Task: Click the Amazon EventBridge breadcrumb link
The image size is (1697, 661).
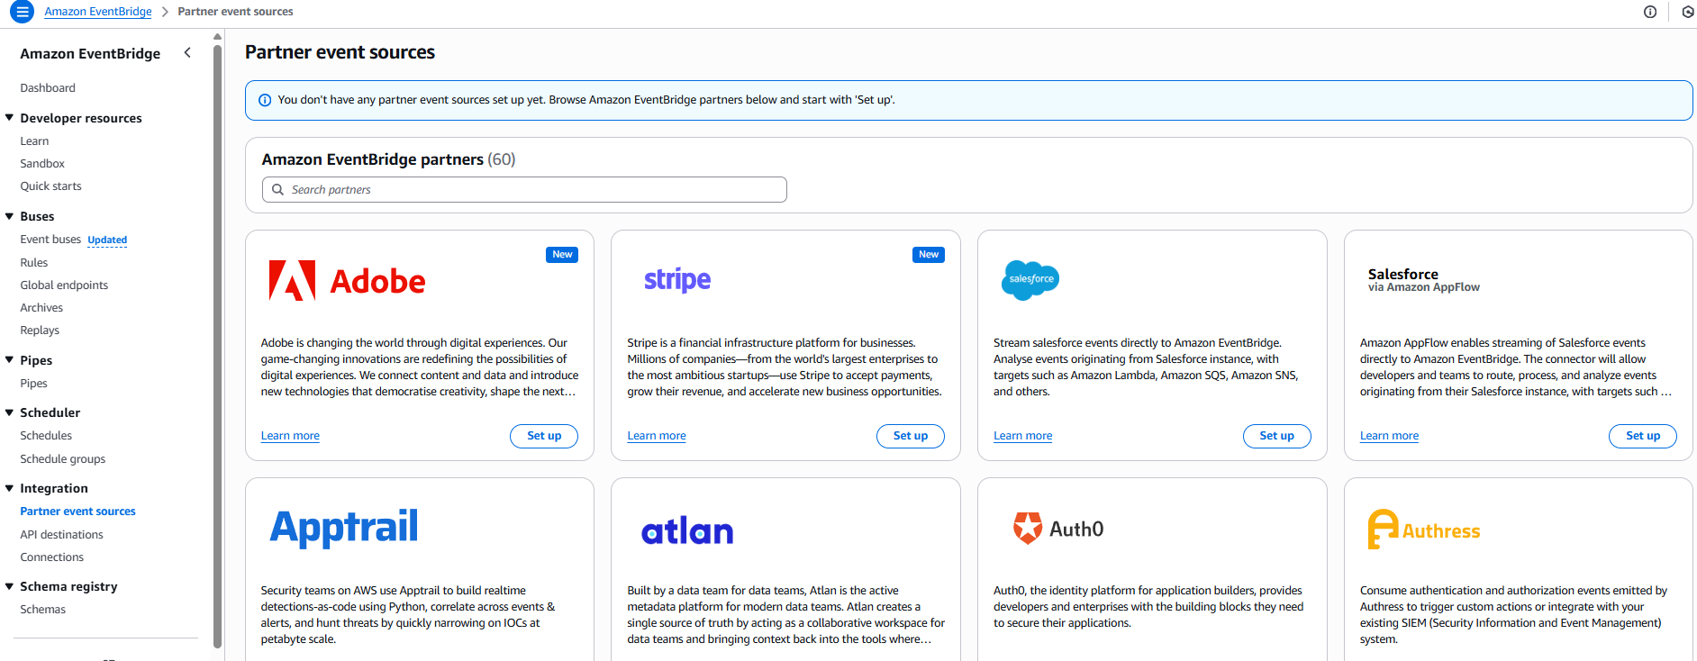Action: click(98, 12)
